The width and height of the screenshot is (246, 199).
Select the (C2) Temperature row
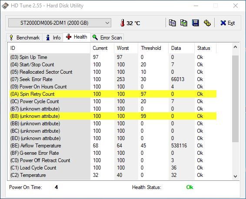point(113,175)
